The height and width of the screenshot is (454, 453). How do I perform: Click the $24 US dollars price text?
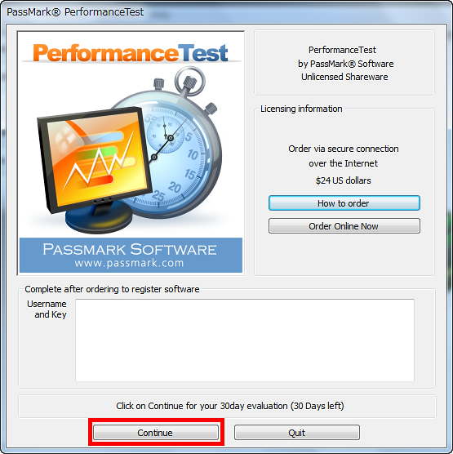tap(344, 180)
